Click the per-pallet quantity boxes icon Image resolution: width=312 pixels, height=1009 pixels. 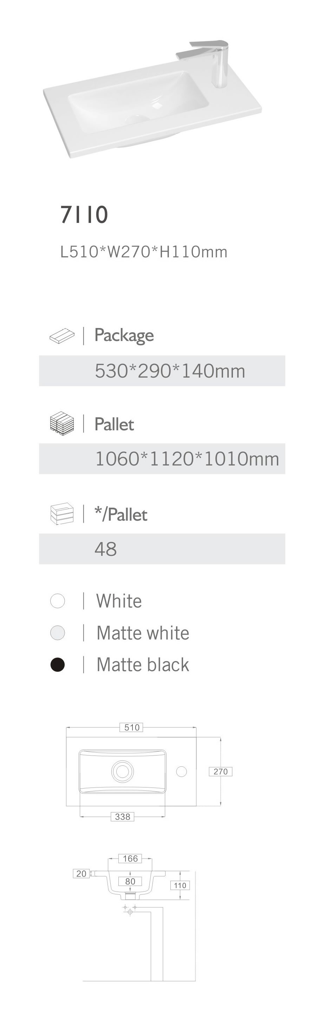(62, 514)
